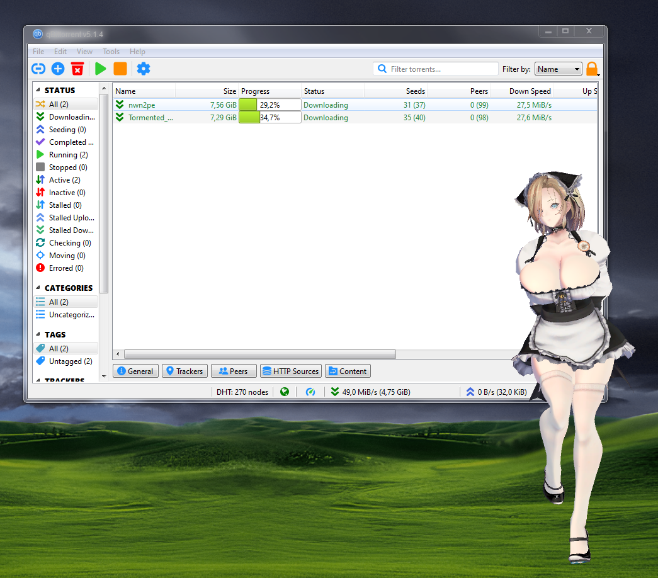Collapse the CATEGORIES section
The height and width of the screenshot is (578, 658).
(38, 288)
